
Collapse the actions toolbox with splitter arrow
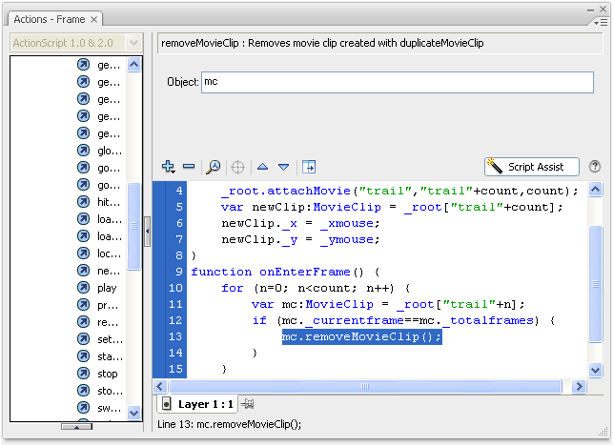[x=147, y=232]
